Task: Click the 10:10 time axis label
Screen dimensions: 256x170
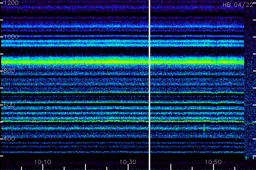Action: click(43, 162)
